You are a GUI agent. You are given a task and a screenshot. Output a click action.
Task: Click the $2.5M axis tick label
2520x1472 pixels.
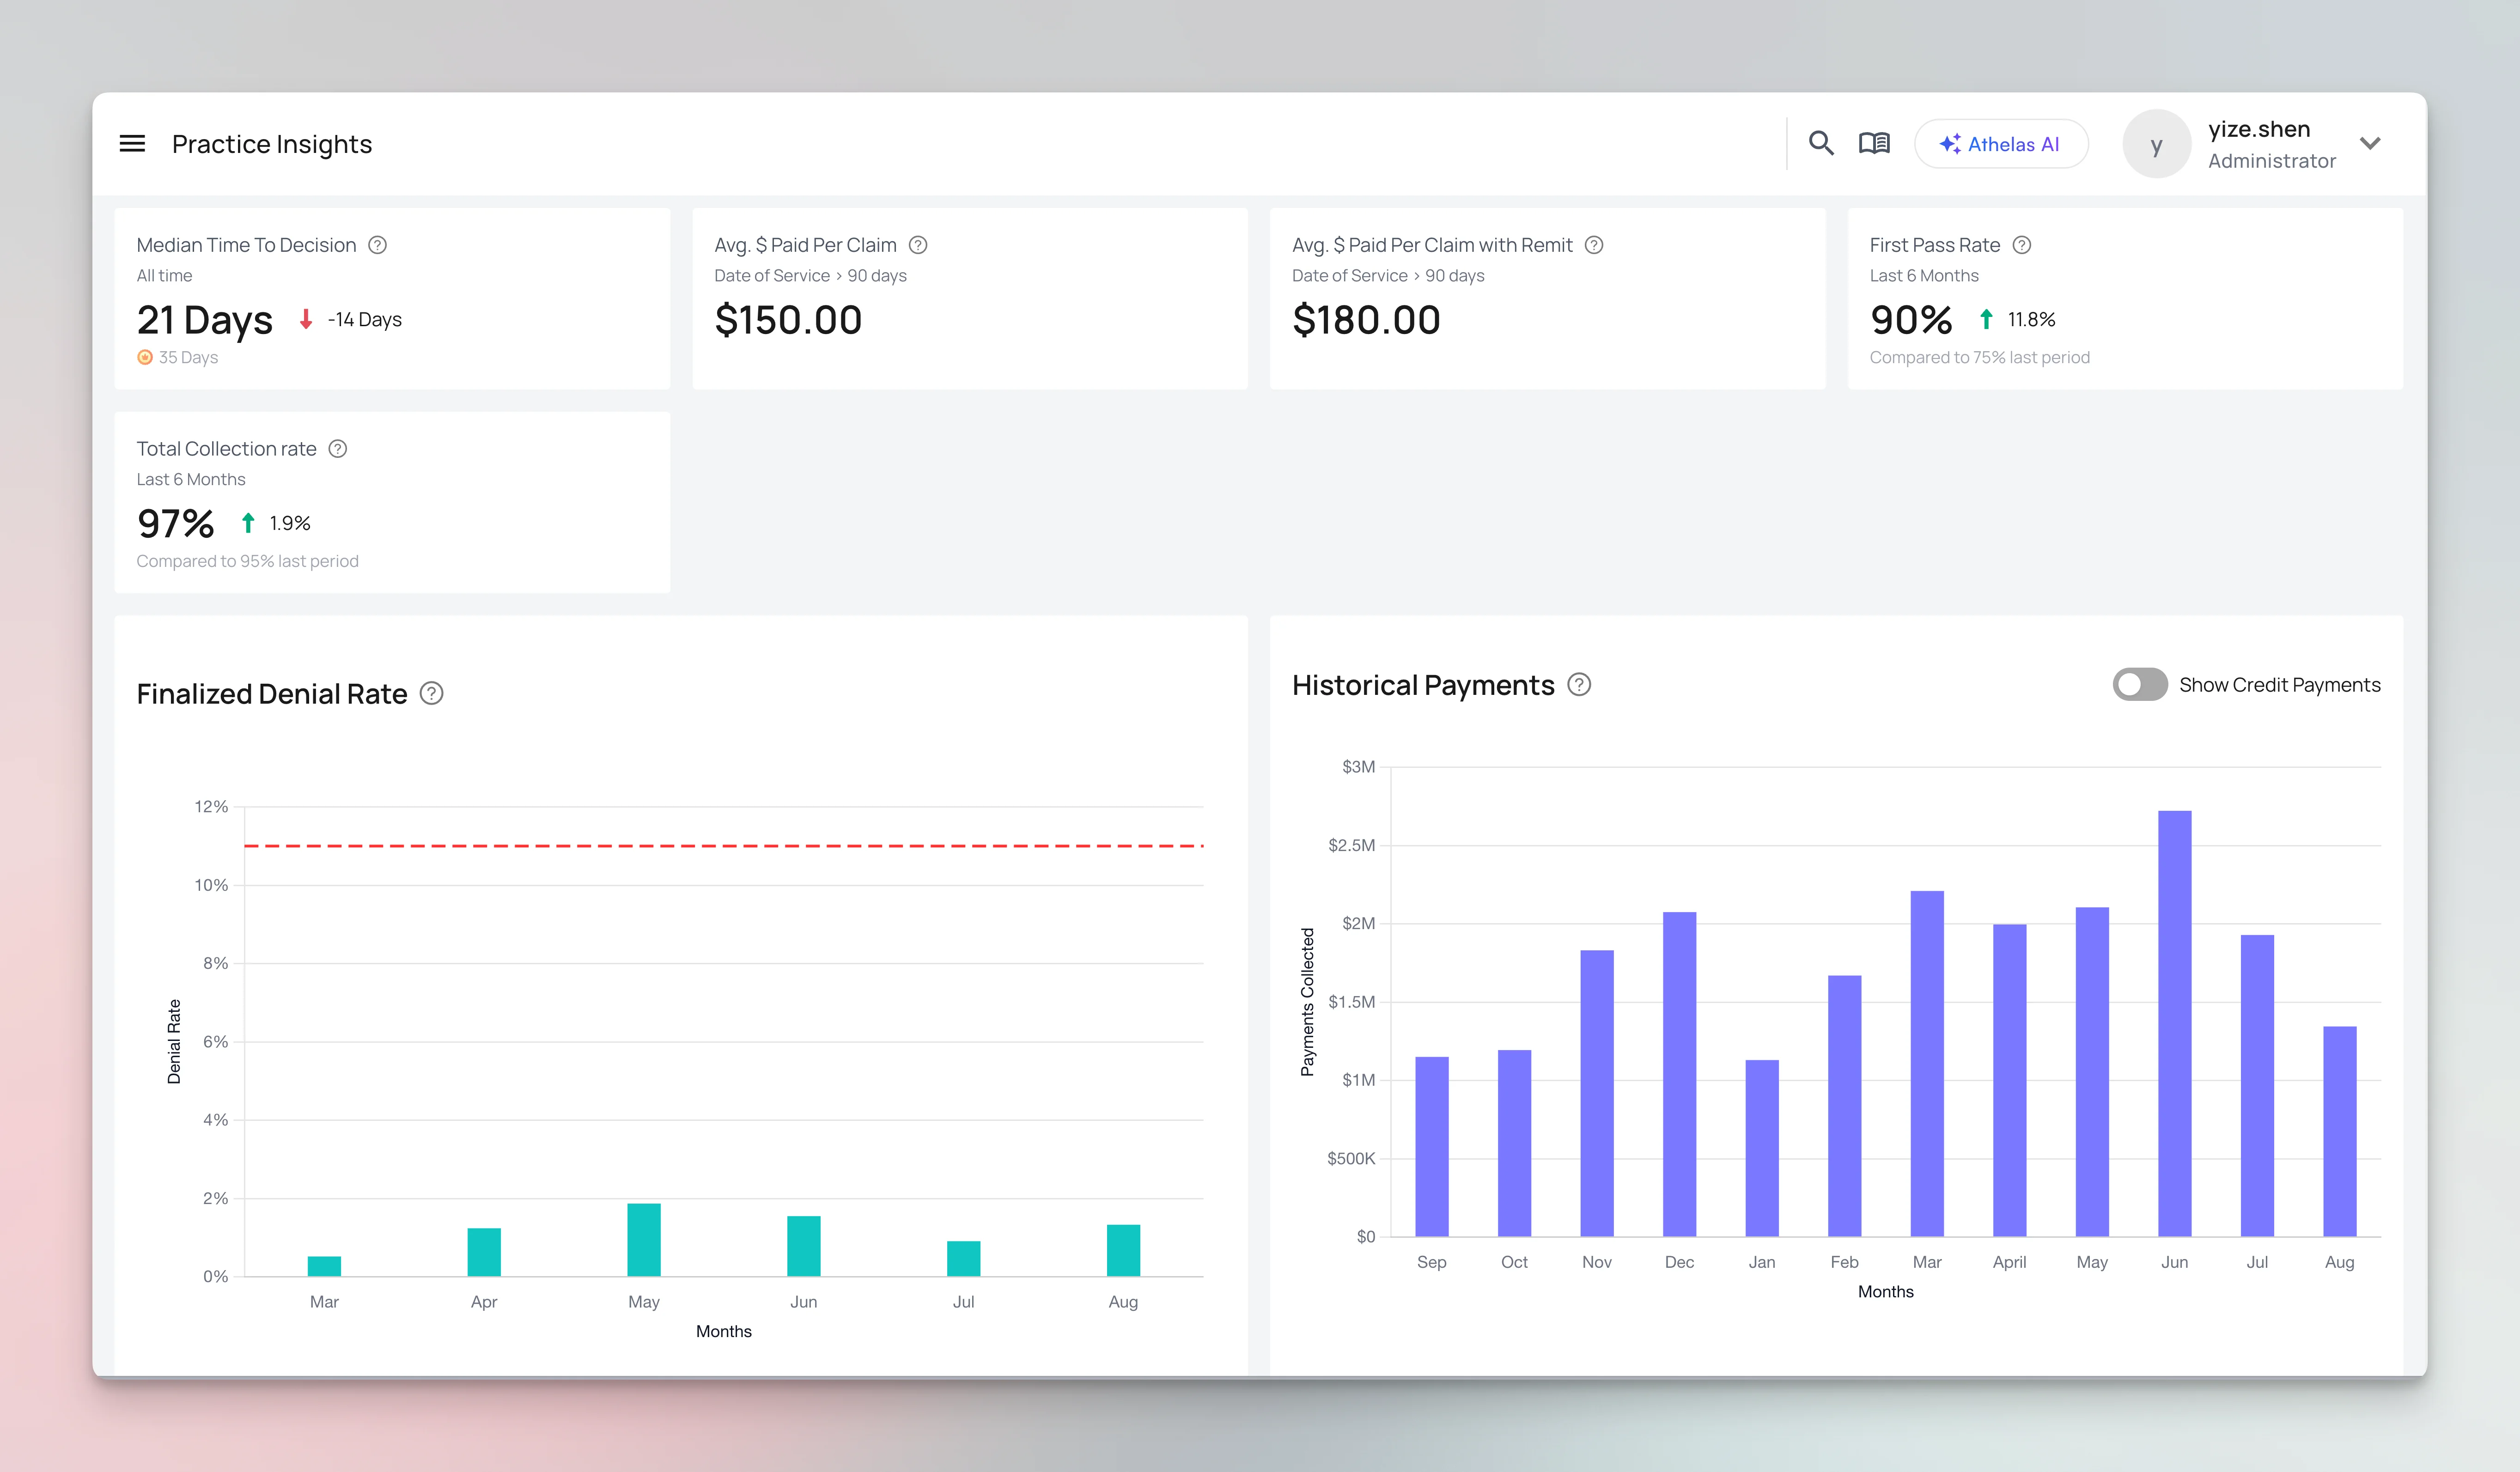pos(1351,845)
